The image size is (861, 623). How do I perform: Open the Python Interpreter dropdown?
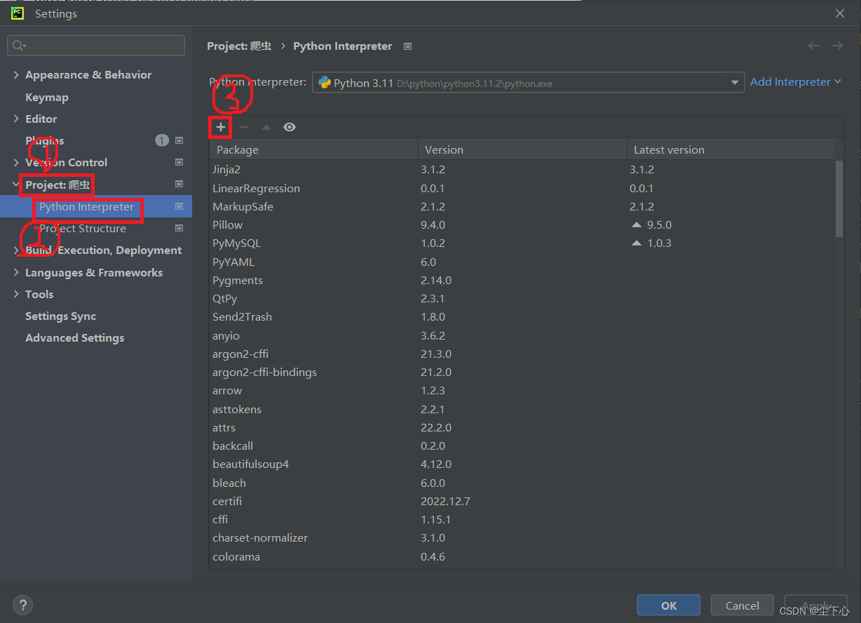[528, 83]
